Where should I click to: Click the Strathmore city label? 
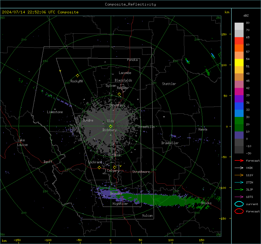141,172
